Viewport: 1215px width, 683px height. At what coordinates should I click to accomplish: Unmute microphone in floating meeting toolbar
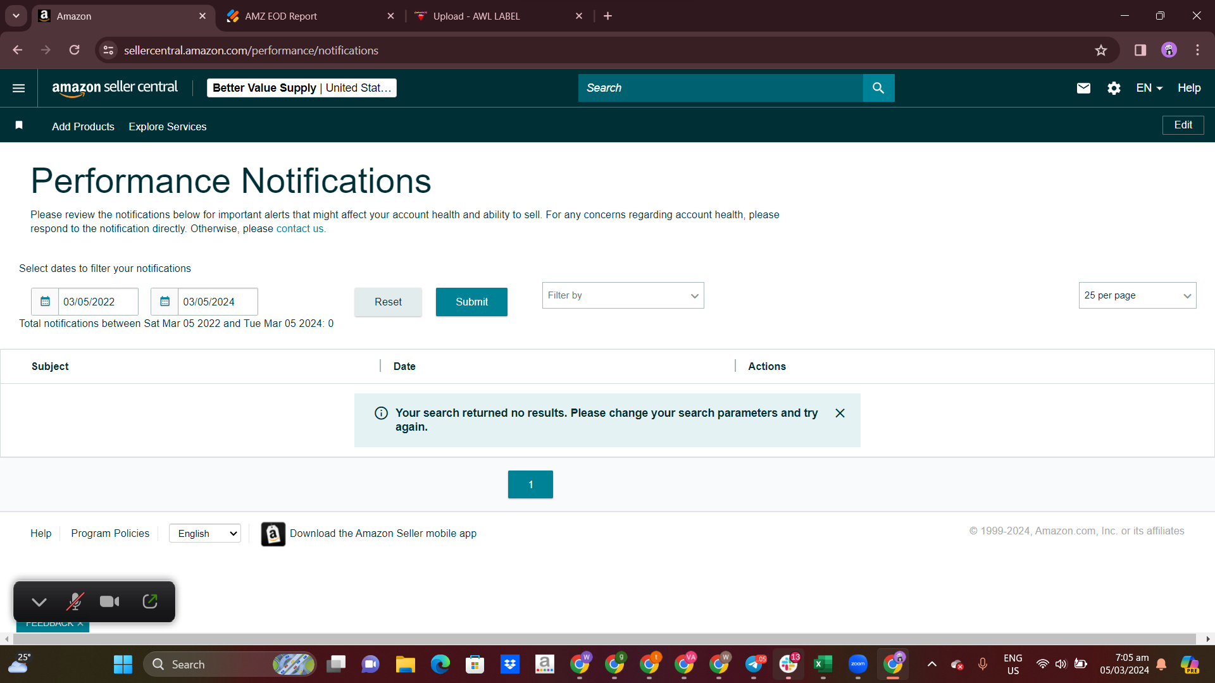point(75,601)
